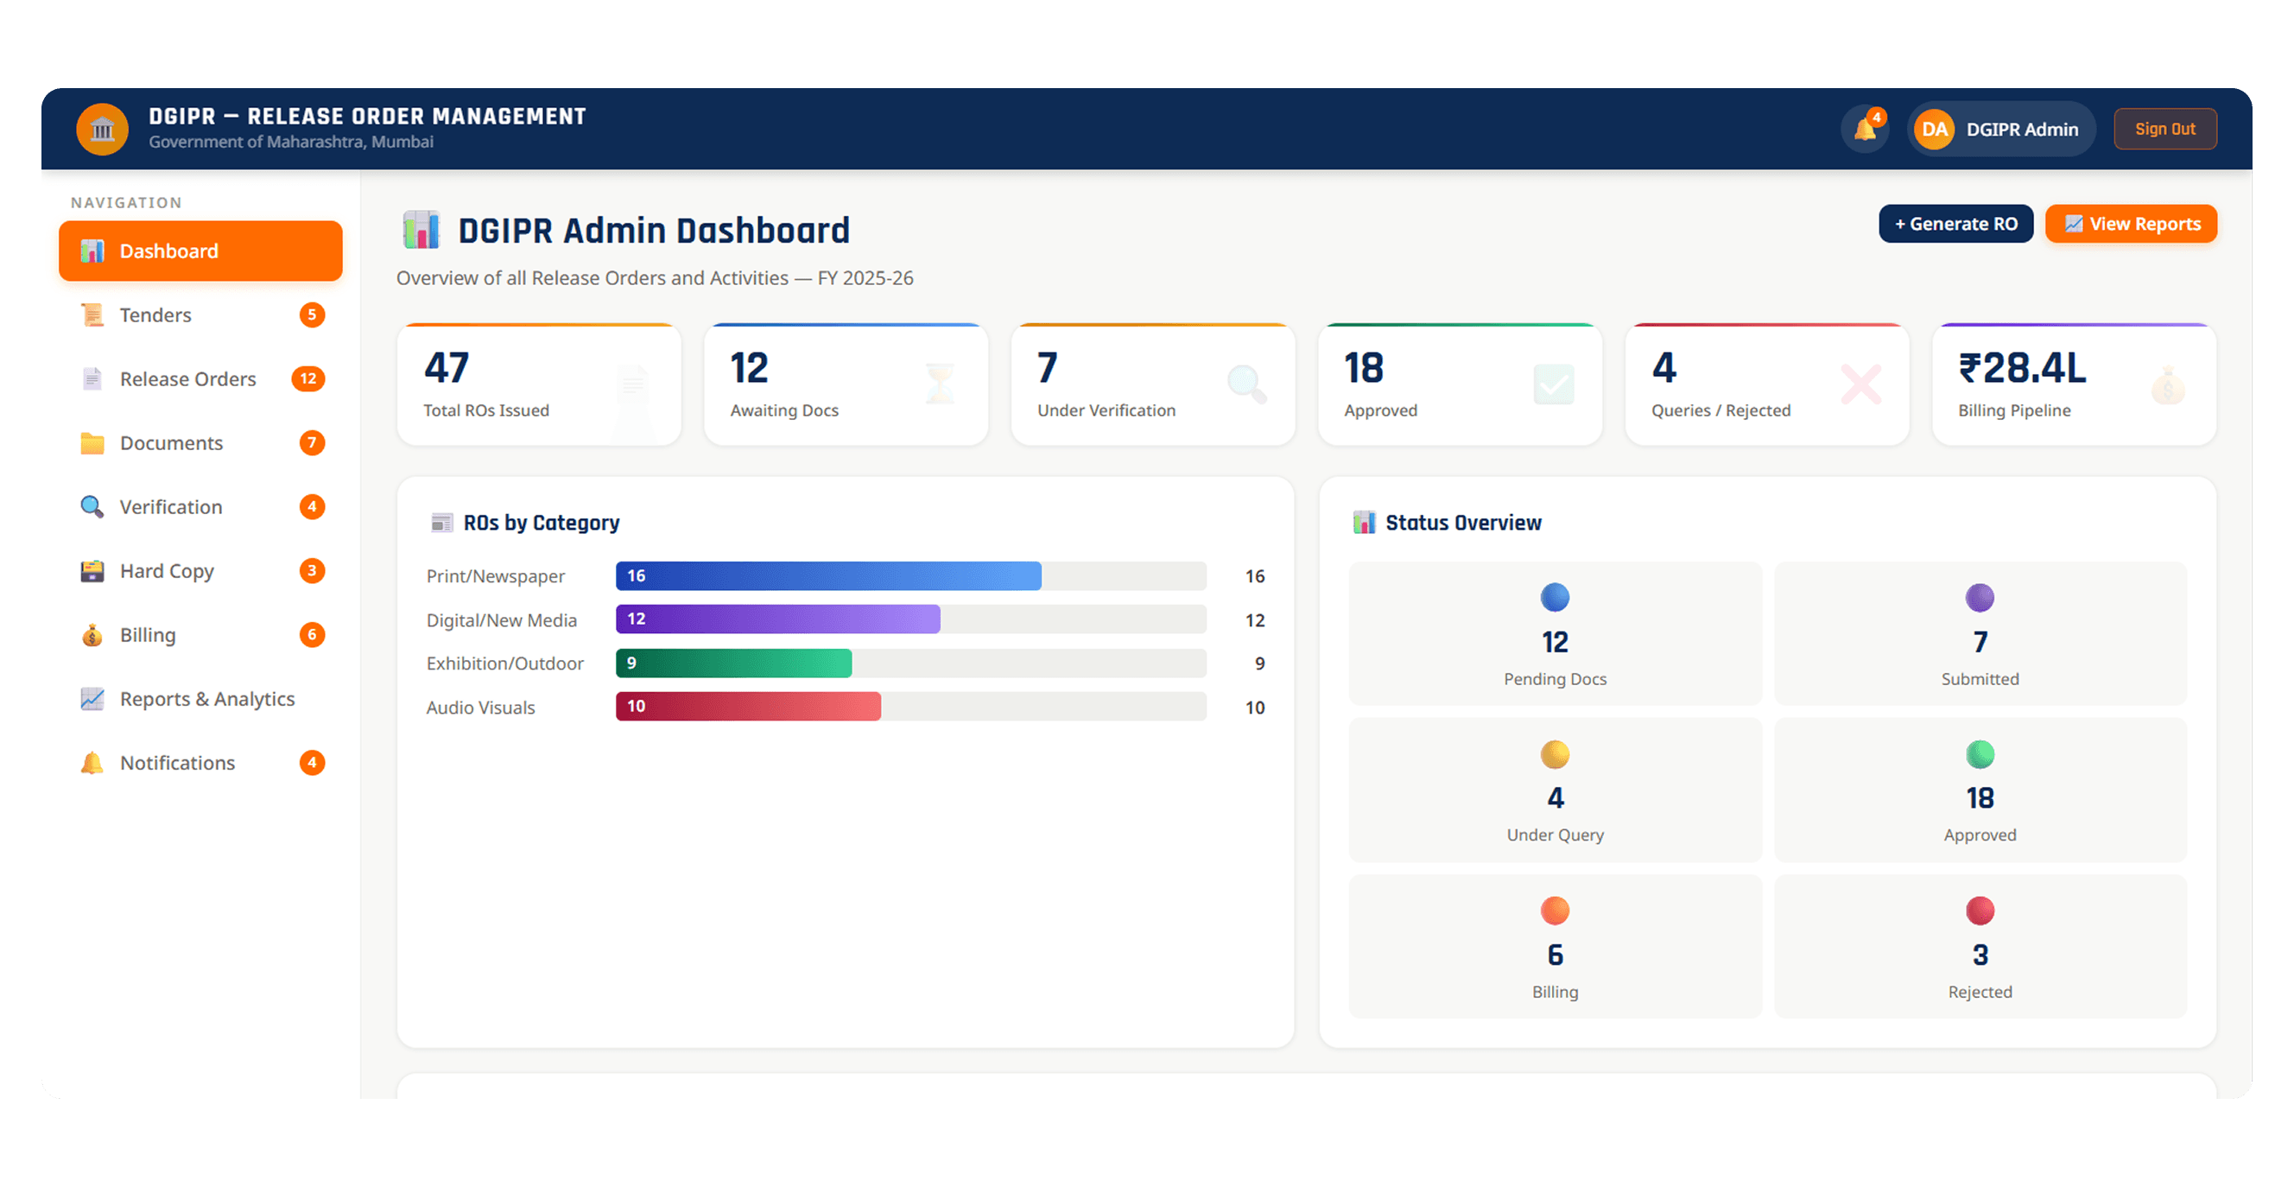Click the Notifications bell icon in sidebar

pyautogui.click(x=92, y=764)
